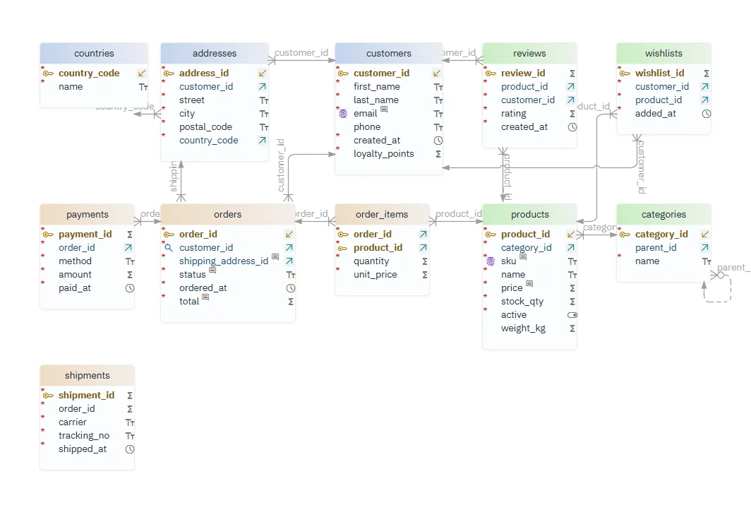The image size is (751, 510).
Task: Select the reviews table header
Action: [x=529, y=53]
